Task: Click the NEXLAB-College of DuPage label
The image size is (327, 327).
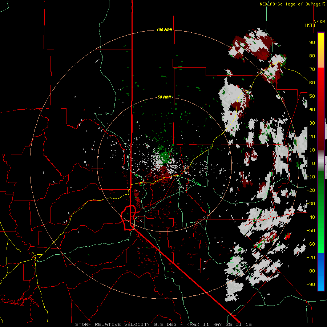Action: click(x=291, y=4)
